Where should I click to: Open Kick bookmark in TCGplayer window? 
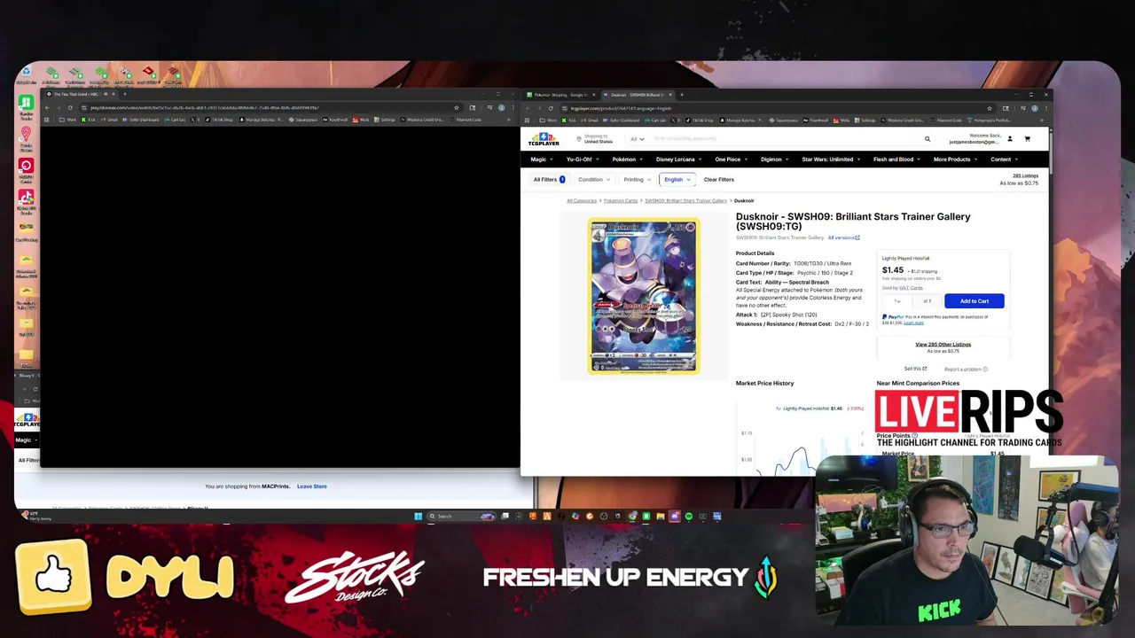pyautogui.click(x=567, y=120)
